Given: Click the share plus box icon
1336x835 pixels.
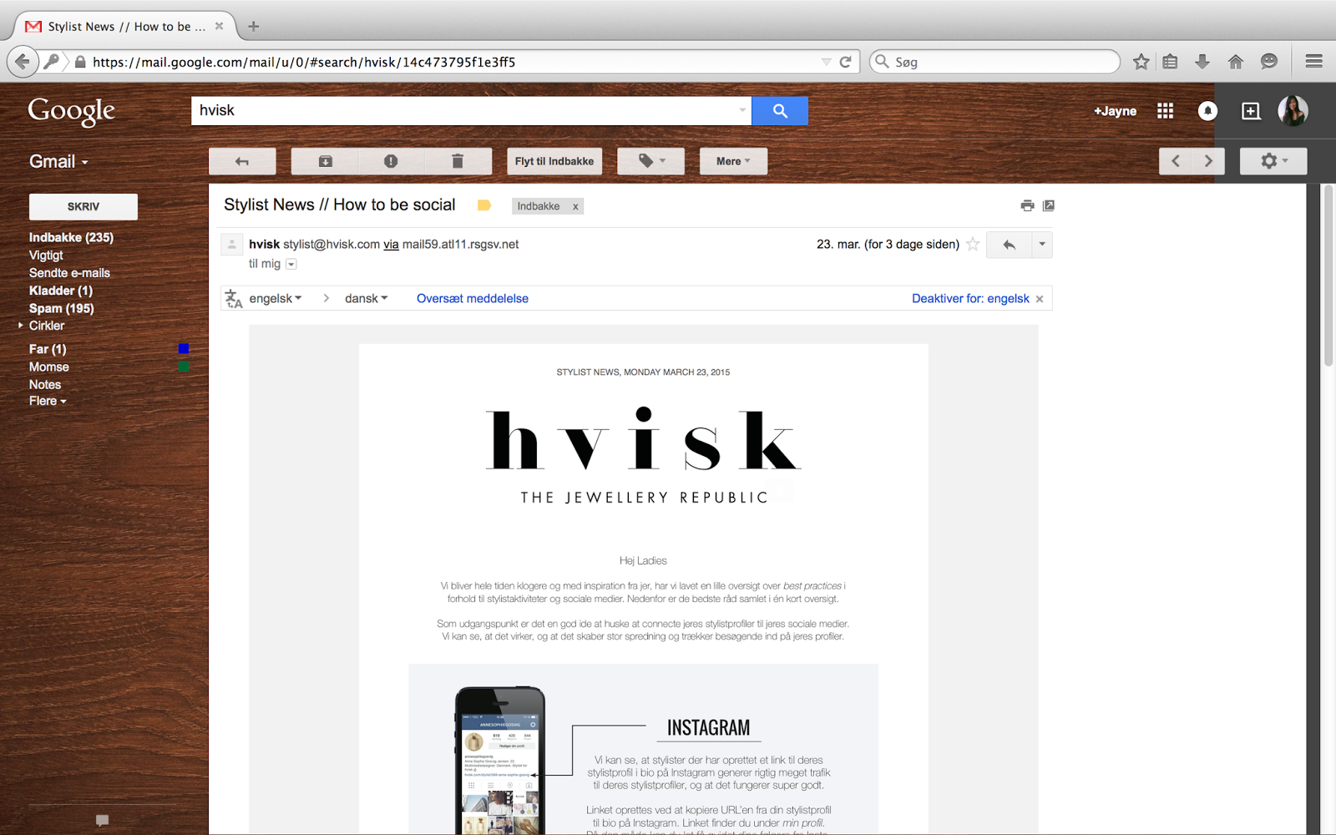Looking at the screenshot, I should [x=1251, y=111].
